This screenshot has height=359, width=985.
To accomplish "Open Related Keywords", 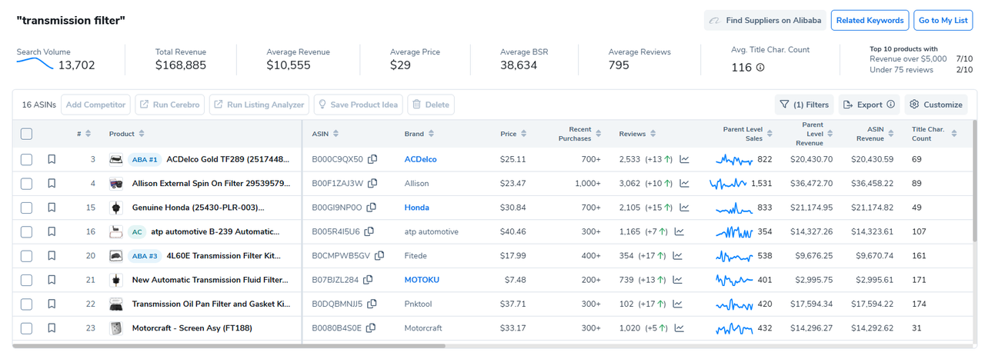I will coord(870,20).
